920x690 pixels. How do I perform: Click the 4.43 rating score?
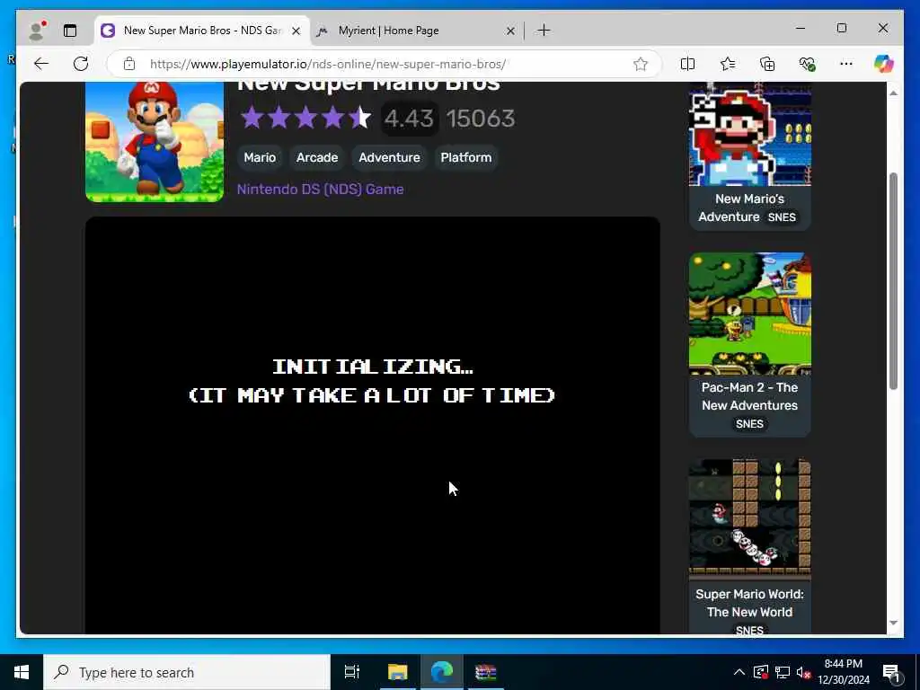click(409, 119)
